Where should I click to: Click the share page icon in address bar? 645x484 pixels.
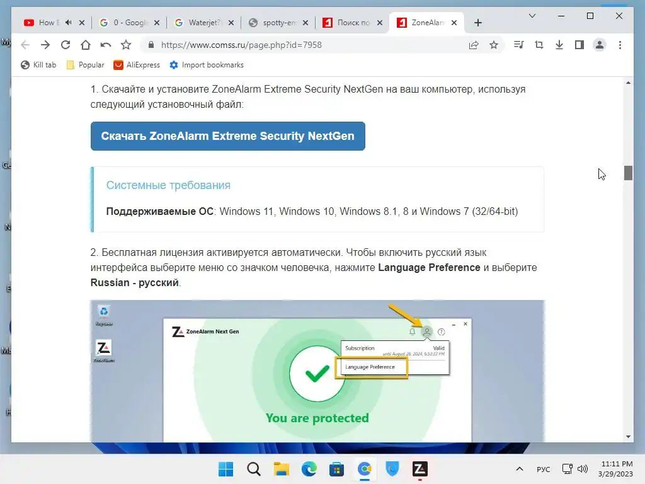474,45
